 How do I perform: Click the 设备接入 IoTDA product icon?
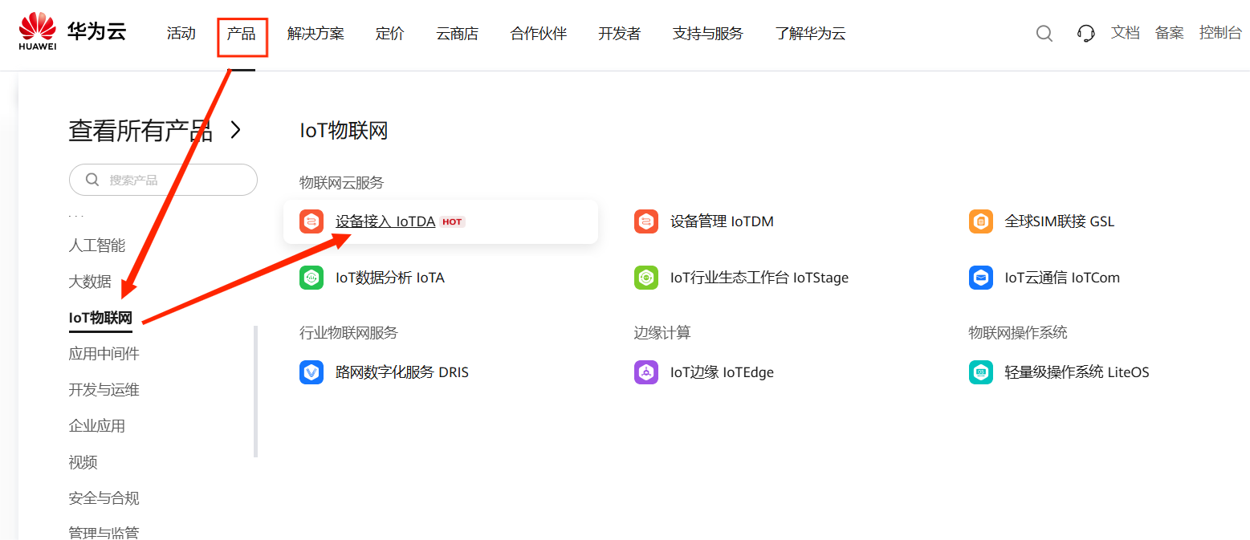311,221
